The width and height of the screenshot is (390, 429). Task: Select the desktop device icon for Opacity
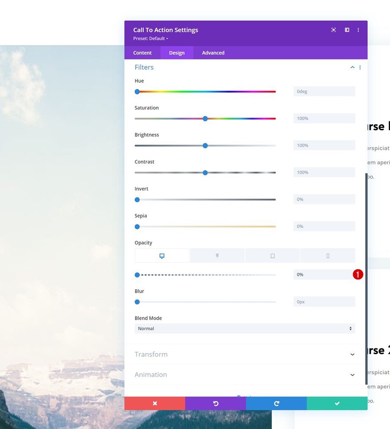pos(162,255)
